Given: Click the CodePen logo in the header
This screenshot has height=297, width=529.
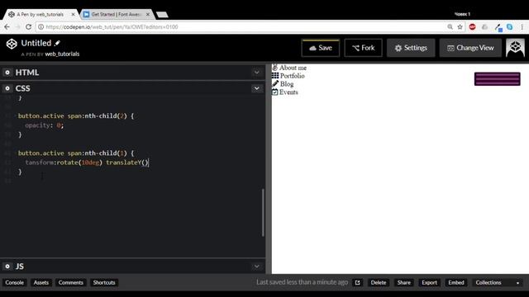Looking at the screenshot, I should tap(12, 44).
